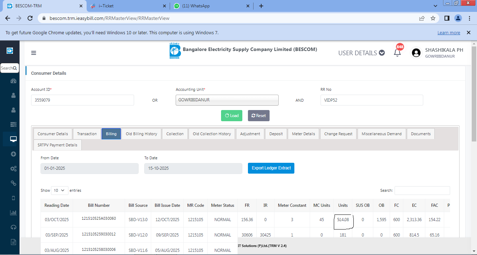Expand the USER DETAILS dropdown
Screen dimensions: 477x255
click(361, 53)
